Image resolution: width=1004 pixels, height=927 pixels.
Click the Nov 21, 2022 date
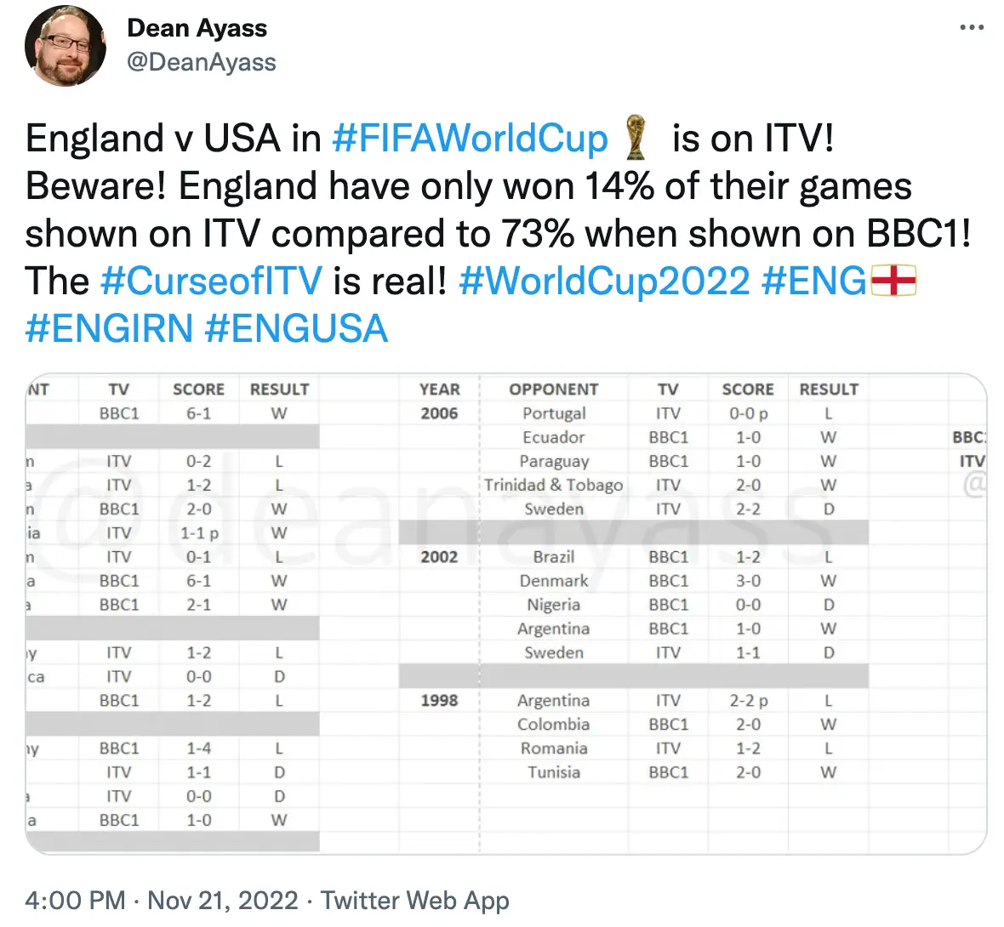pos(223,900)
